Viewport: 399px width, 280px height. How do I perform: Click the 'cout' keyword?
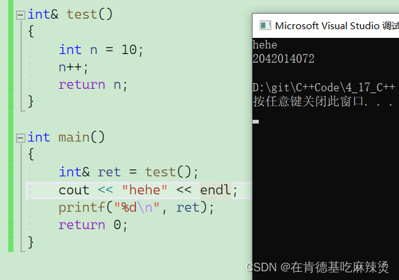(x=74, y=190)
